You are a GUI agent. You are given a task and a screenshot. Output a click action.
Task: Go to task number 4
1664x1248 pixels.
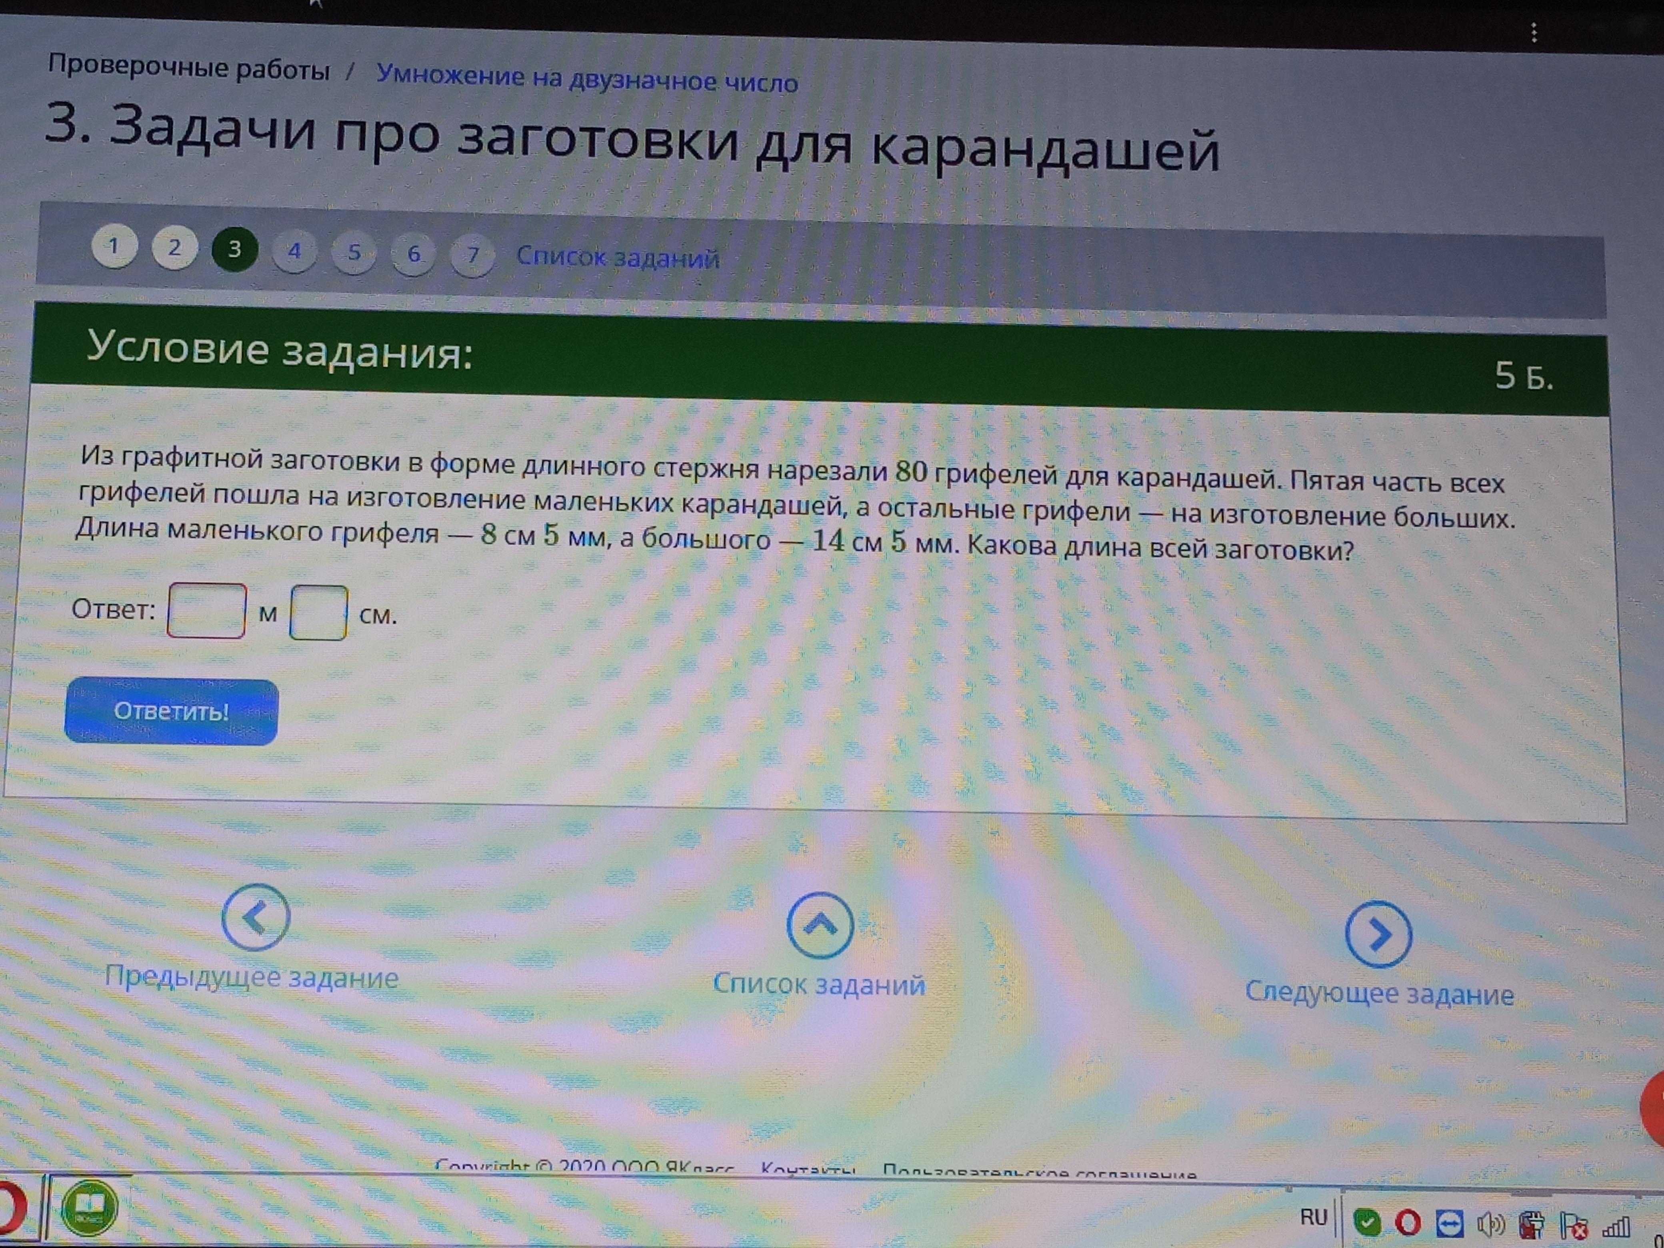(x=294, y=250)
